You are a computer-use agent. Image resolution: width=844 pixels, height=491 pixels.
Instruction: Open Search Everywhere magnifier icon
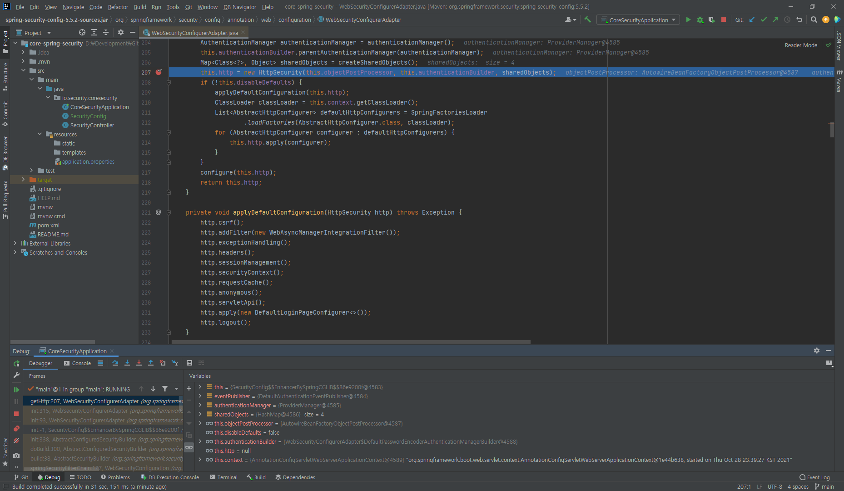814,20
